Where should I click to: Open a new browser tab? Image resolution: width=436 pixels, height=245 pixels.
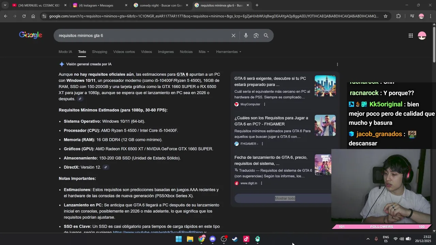pos(257,5)
